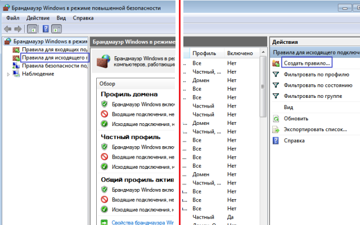Open the Вид menu in menu bar
Screen dimensions: 360x225
click(x=61, y=18)
